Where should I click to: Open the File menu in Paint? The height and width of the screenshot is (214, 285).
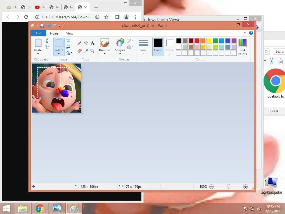(x=38, y=33)
